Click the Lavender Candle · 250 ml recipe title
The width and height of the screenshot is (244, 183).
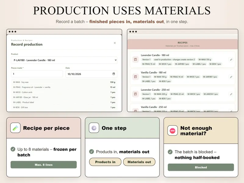pyautogui.click(x=155, y=90)
